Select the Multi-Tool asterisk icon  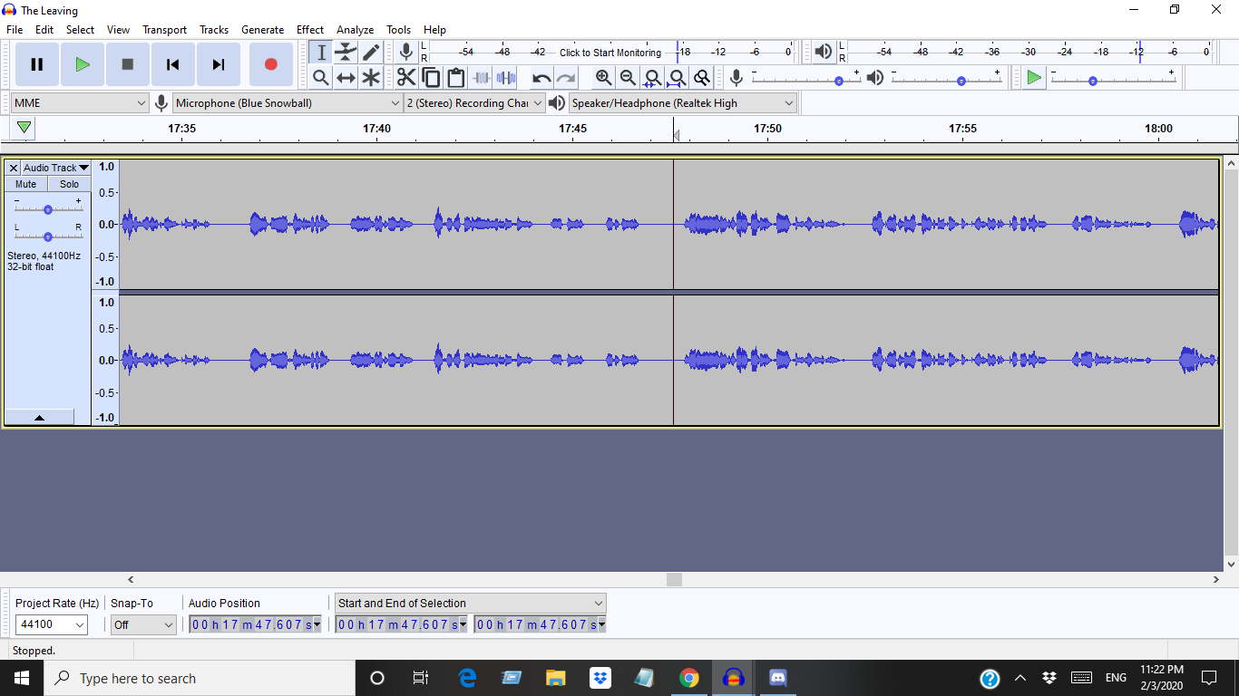(x=371, y=78)
